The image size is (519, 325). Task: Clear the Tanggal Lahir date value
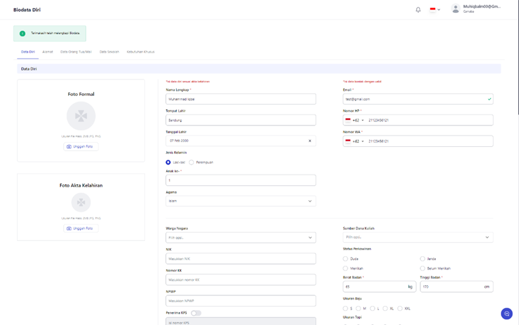tap(310, 141)
